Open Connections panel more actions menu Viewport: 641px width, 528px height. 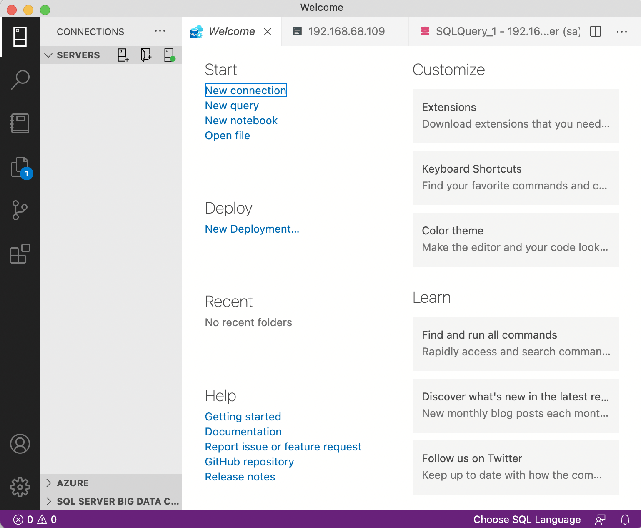pos(160,31)
